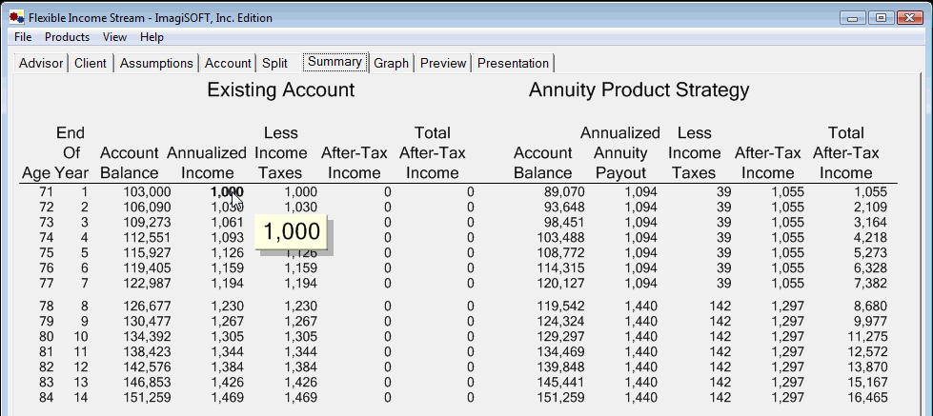Image resolution: width=933 pixels, height=416 pixels.
Task: Click Existing Account balance 106,090
Action: pyautogui.click(x=147, y=208)
